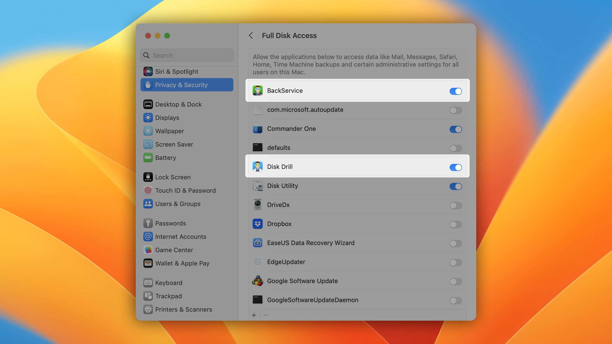Click the Wallet & Apple Pay icon
This screenshot has height=344, width=612.
tap(148, 263)
